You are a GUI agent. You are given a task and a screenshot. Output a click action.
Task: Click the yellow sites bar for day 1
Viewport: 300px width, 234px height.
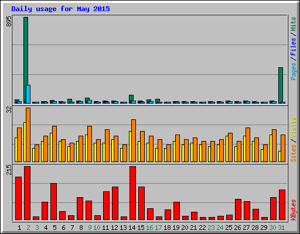pyautogui.click(x=16, y=150)
